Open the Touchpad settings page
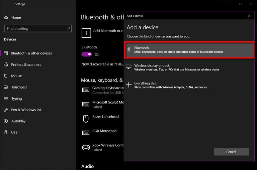The width and height of the screenshot is (257, 170). tap(19, 87)
